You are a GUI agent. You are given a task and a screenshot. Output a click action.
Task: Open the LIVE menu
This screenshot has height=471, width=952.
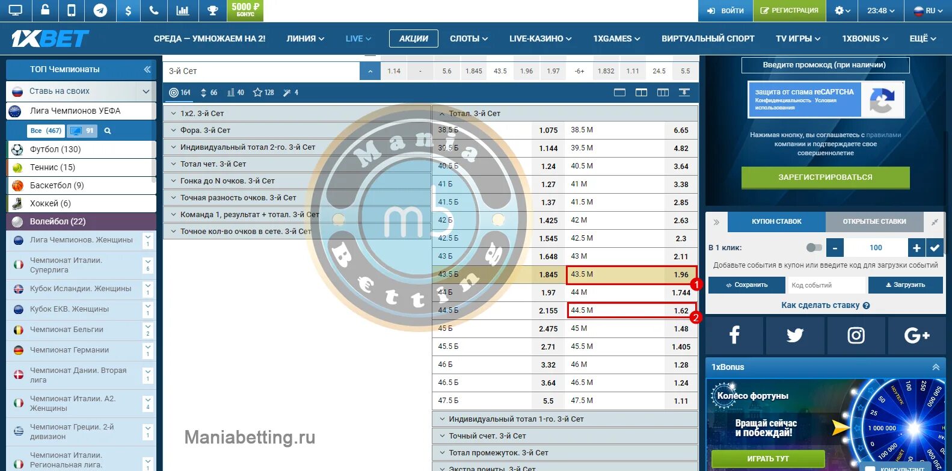click(358, 38)
